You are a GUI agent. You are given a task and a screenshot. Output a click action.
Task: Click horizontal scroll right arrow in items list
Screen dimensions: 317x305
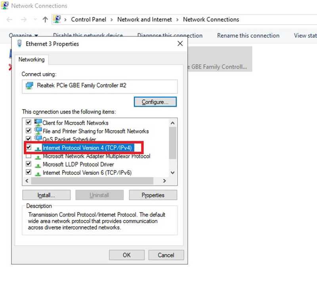coord(164,181)
